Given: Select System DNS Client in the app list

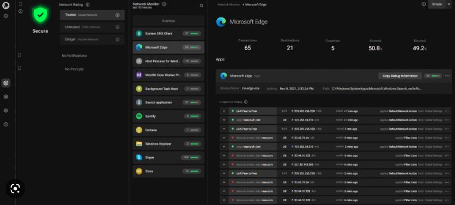Looking at the screenshot, I should coord(168,34).
